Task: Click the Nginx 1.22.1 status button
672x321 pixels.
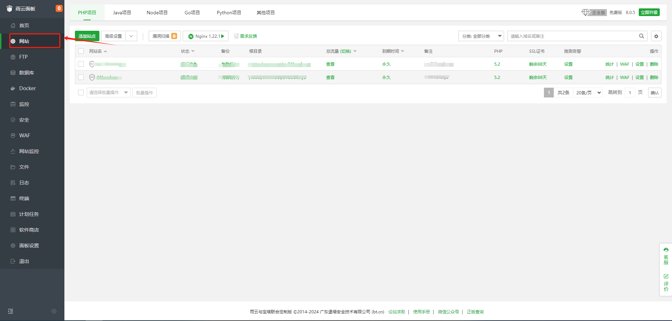Action: click(206, 36)
